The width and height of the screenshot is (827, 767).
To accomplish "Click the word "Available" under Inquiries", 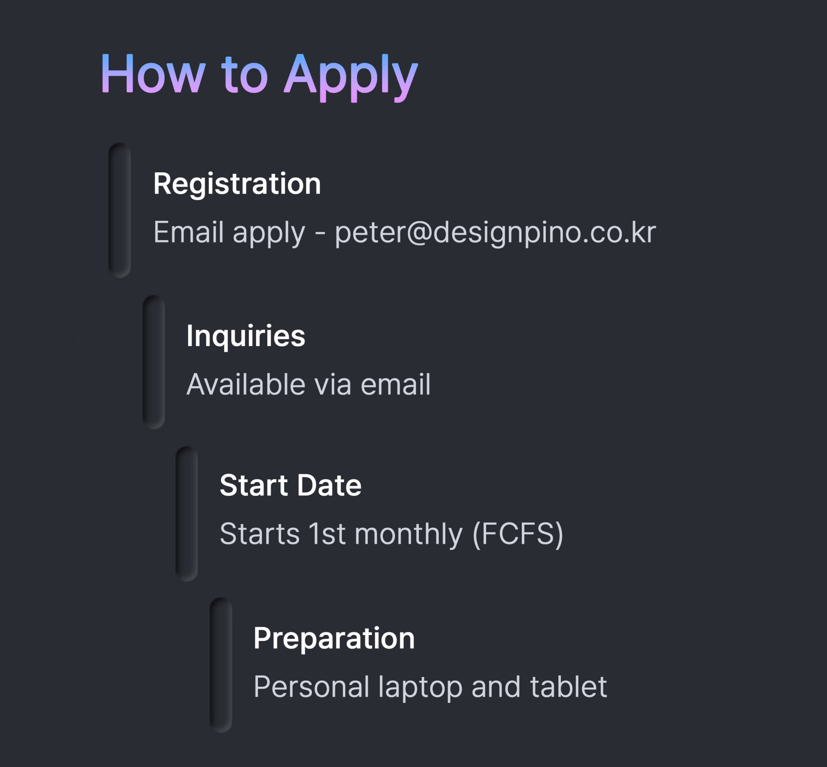I will [x=246, y=385].
